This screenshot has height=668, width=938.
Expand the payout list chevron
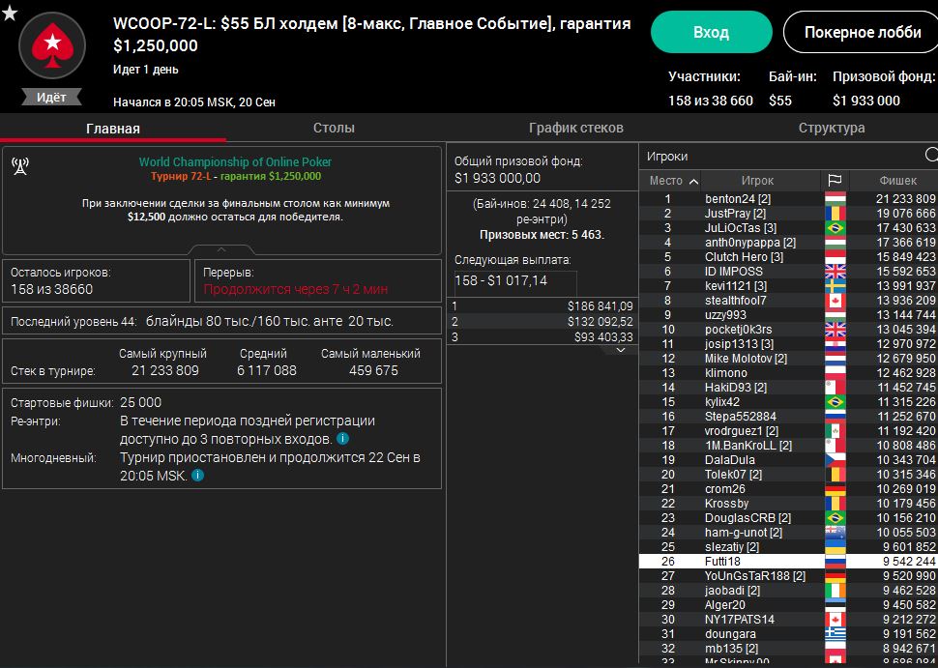coord(621,350)
